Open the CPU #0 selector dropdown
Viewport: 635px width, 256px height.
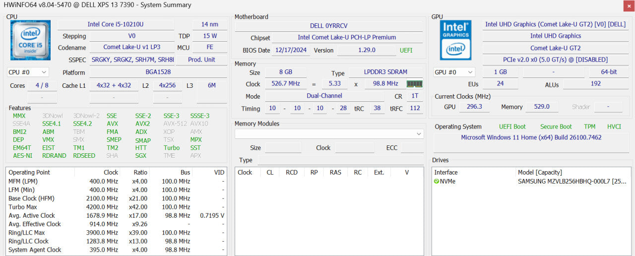[x=28, y=72]
